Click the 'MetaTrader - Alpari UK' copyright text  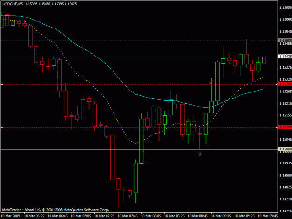click(x=56, y=210)
